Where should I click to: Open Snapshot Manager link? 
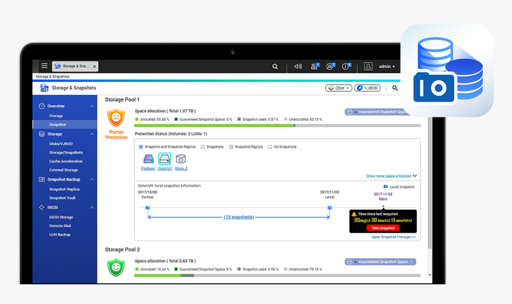point(394,237)
